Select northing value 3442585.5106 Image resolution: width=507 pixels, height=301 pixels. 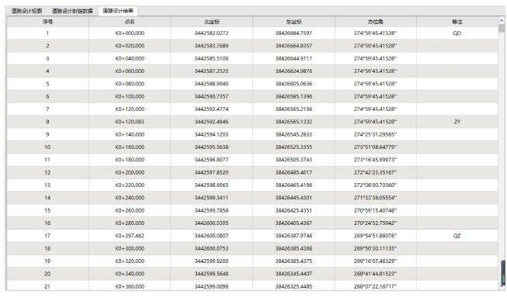[211, 58]
